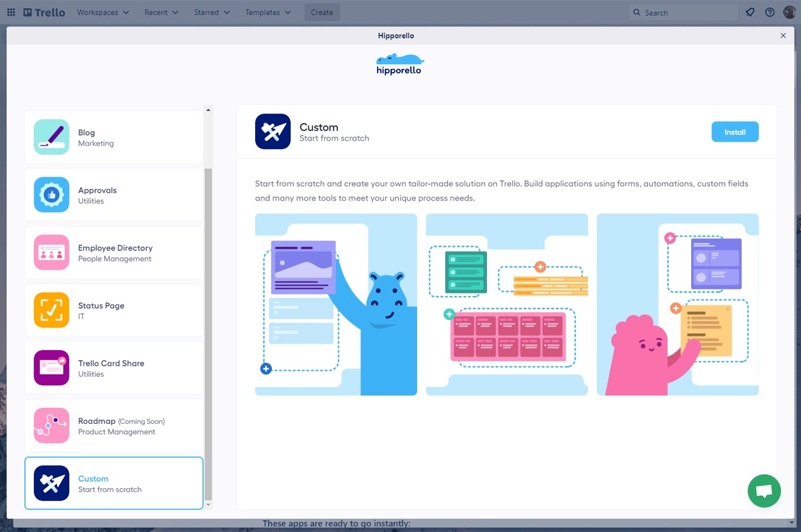Open the Approvals Utilities entry
The height and width of the screenshot is (532, 801).
[114, 195]
